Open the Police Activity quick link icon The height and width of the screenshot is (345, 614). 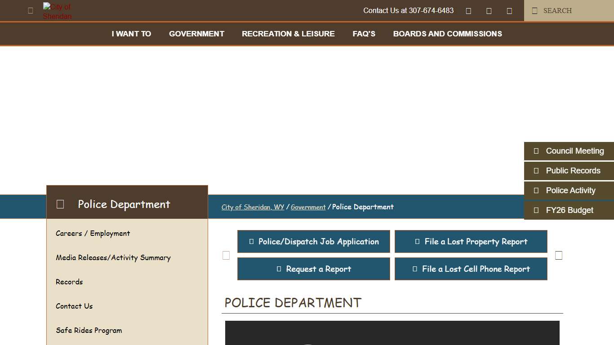536,190
